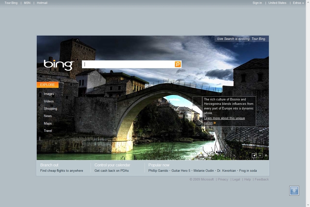Click the Bing logo
Image resolution: width=310 pixels, height=207 pixels.
[59, 65]
